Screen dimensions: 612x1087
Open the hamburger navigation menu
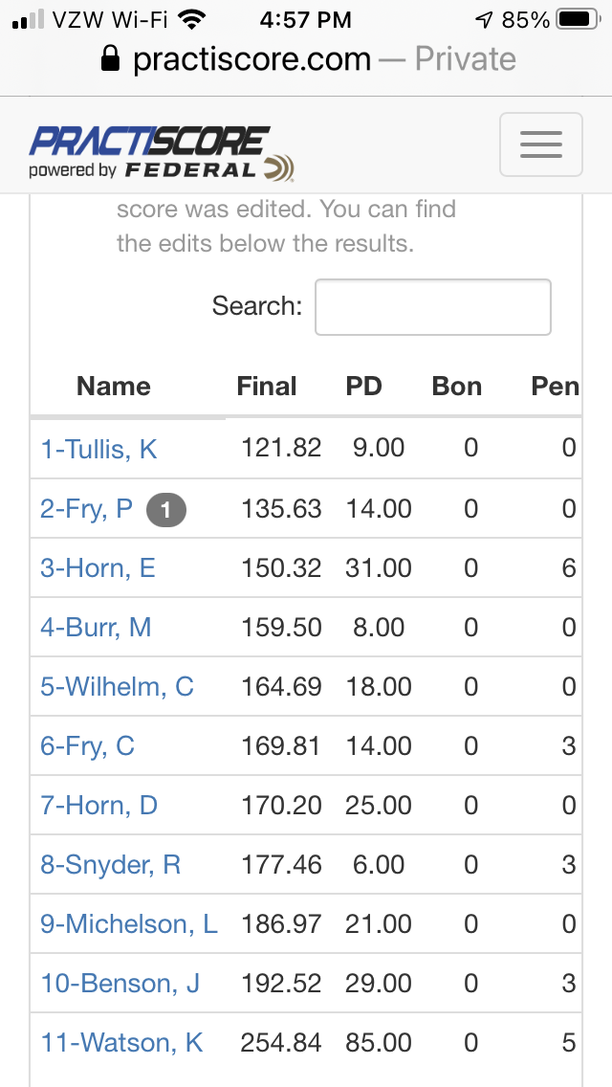[540, 144]
